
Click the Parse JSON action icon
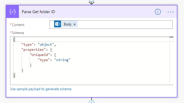point(12,12)
